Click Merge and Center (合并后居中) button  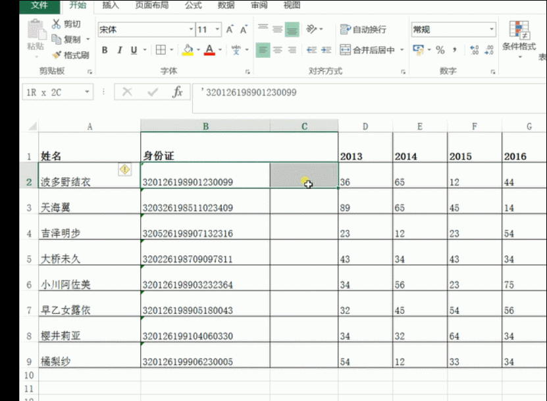[x=367, y=50]
